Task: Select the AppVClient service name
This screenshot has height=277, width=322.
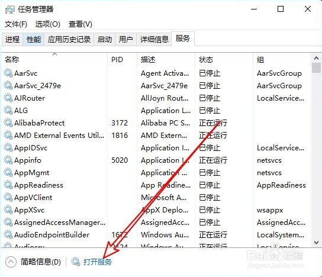Action: click(33, 198)
